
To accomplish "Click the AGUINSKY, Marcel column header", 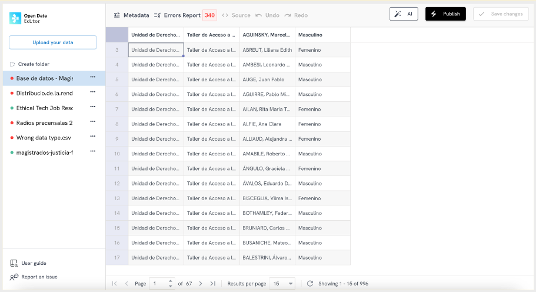I will click(267, 35).
